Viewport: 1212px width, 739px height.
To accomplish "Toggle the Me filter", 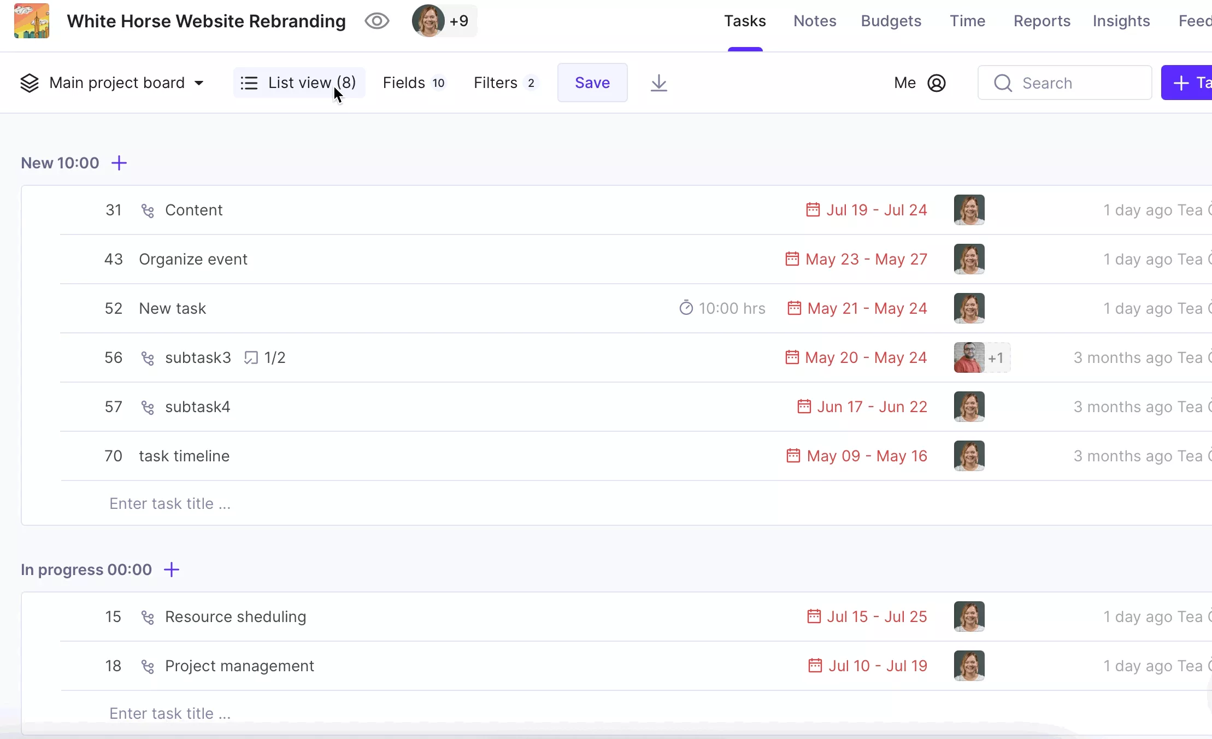I will click(920, 83).
